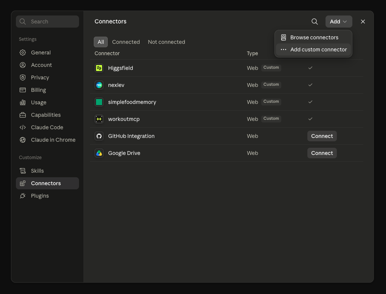This screenshot has height=294, width=386.
Task: Click the workoutmcp dumbbell icon
Action: 99,119
